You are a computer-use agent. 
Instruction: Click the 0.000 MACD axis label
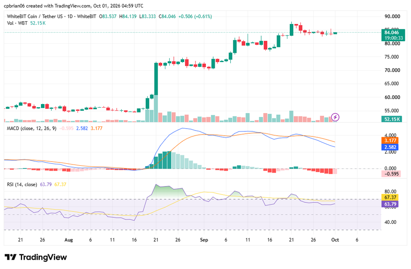tap(390, 169)
